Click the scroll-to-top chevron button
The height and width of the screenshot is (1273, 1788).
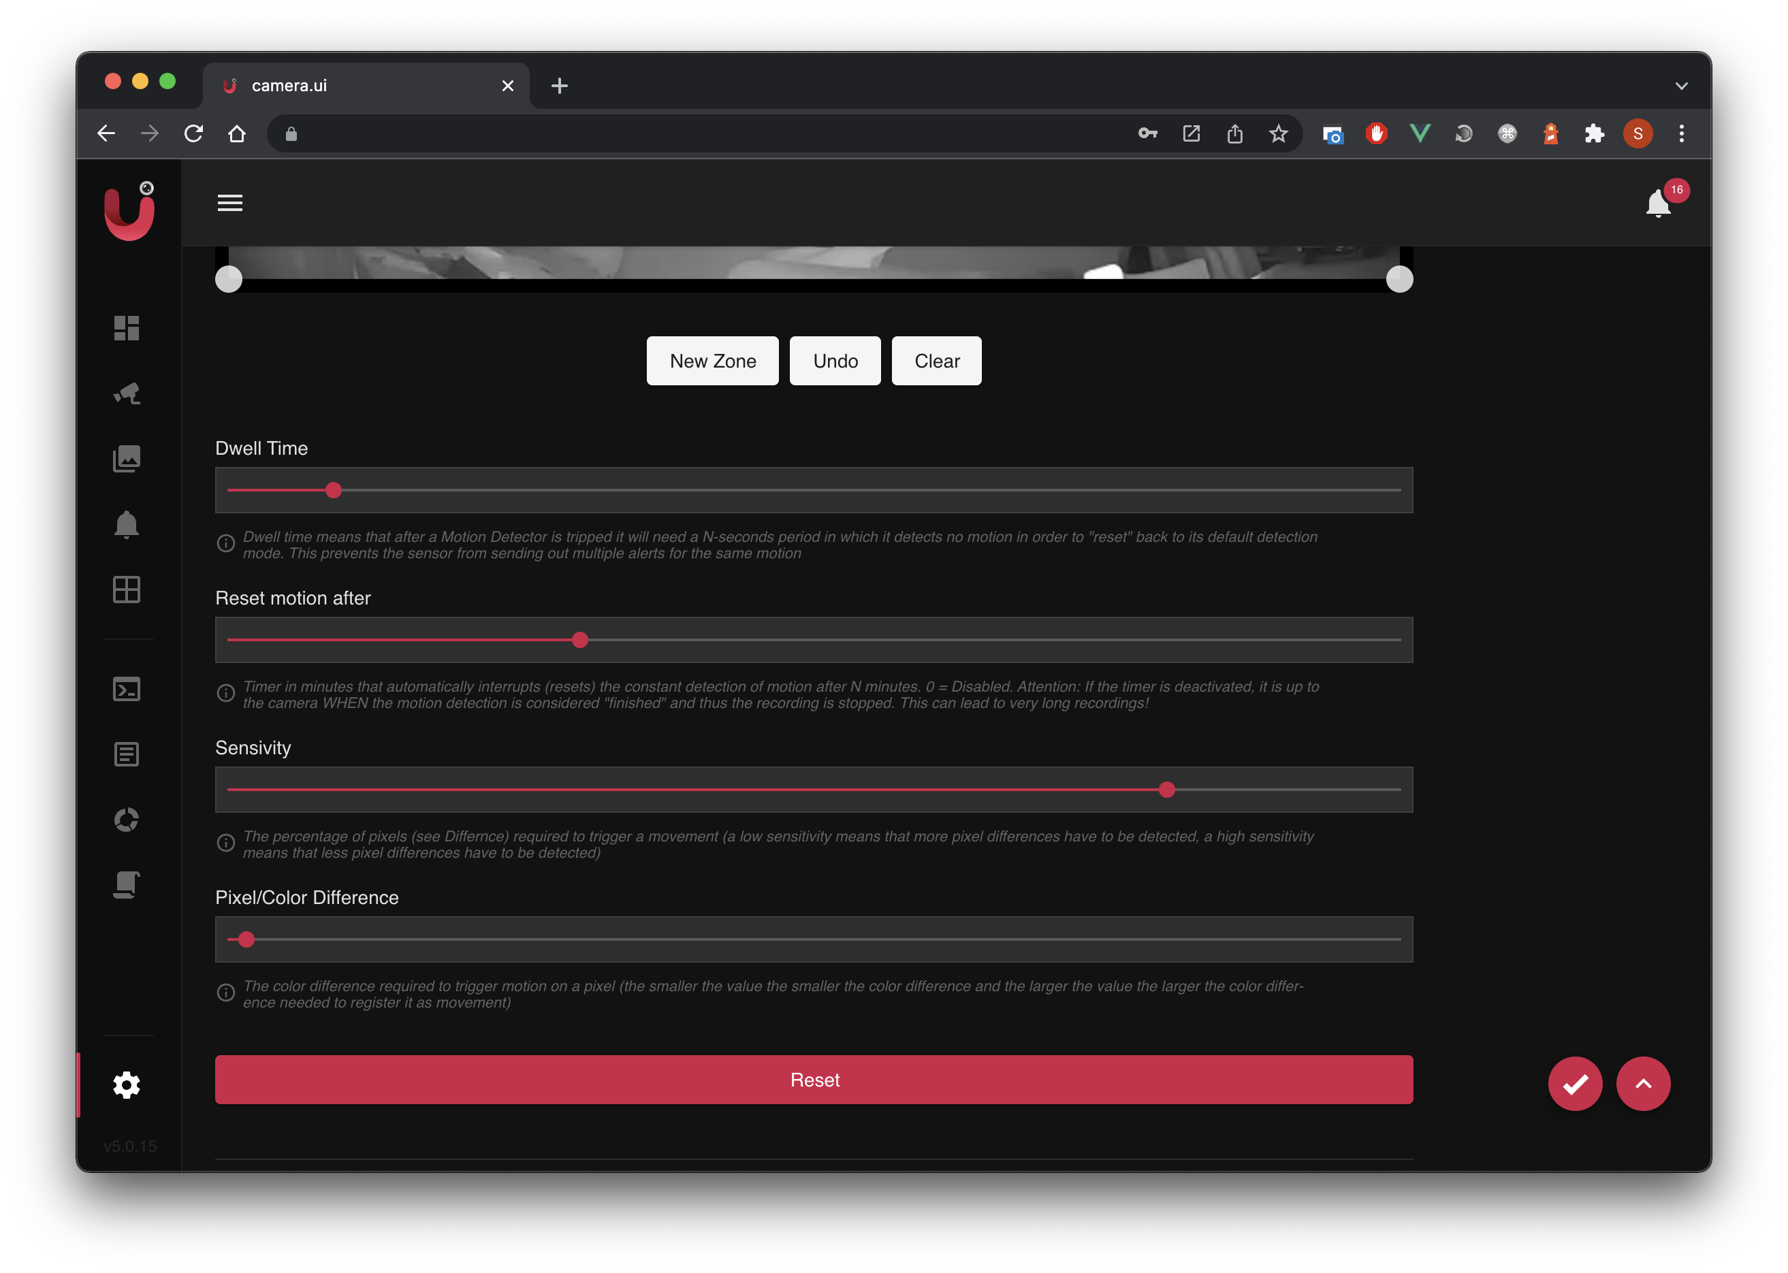pyautogui.click(x=1643, y=1083)
